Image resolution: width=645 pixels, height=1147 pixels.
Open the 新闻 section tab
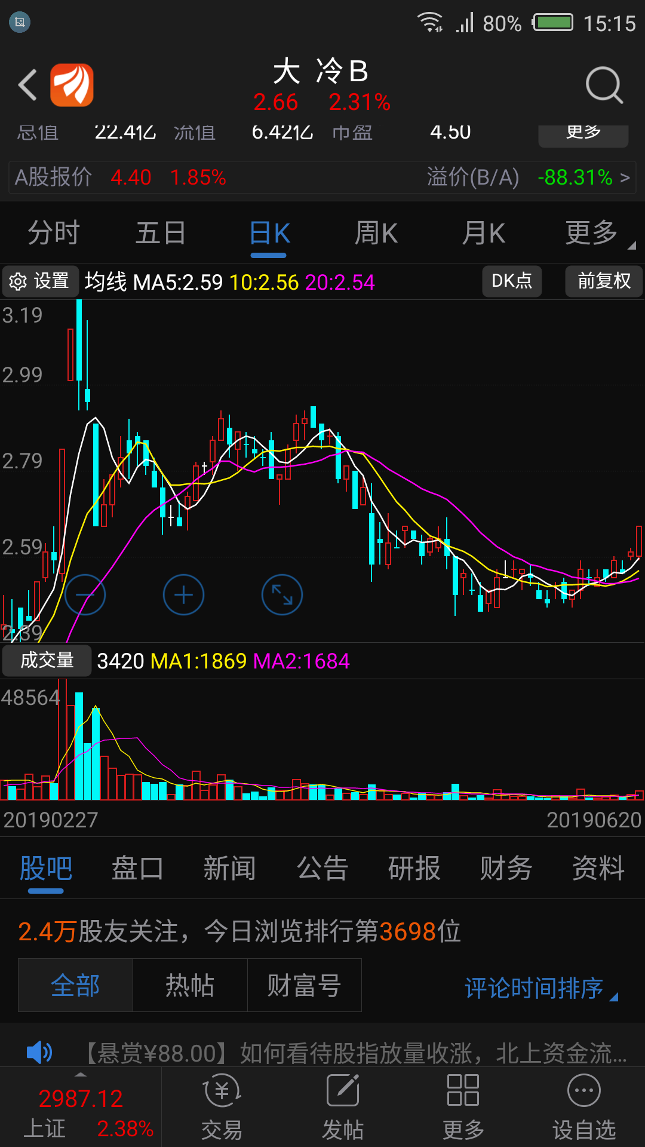pyautogui.click(x=230, y=868)
